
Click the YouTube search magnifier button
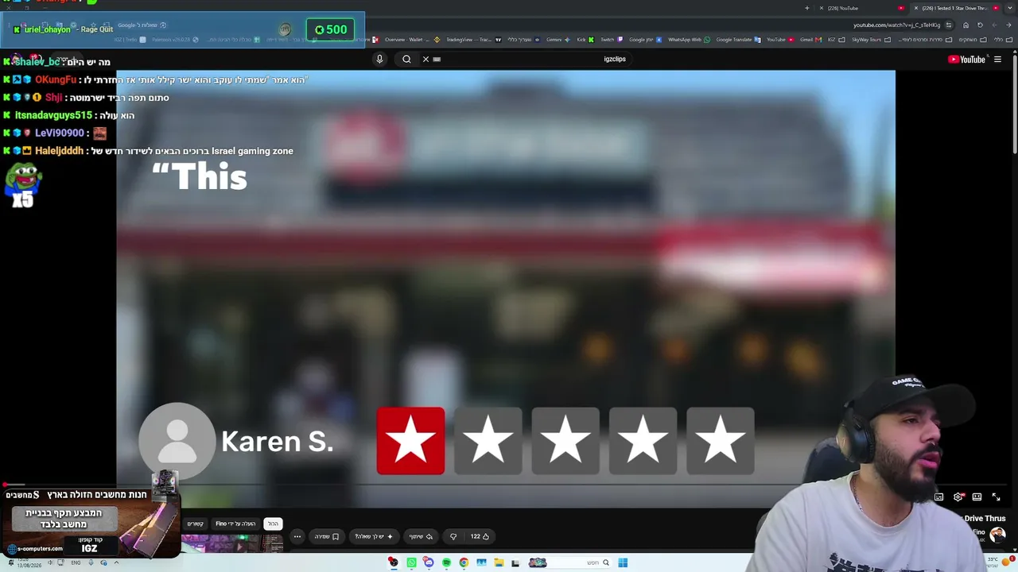pos(406,59)
